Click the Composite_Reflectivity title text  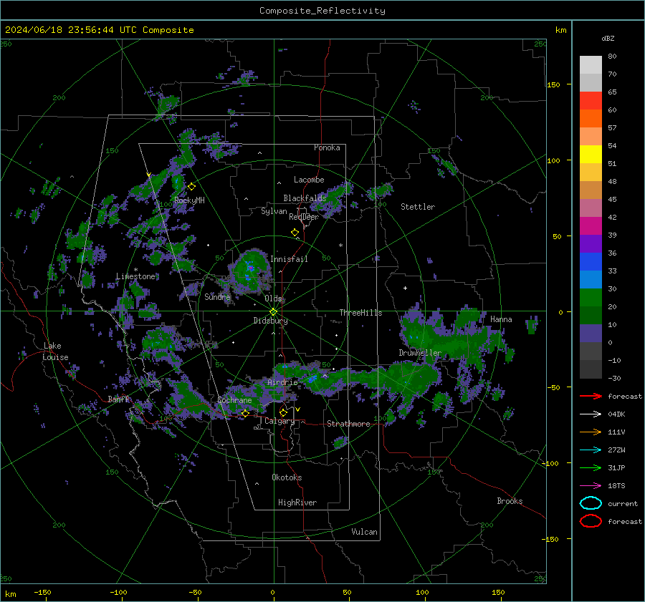[x=322, y=11]
